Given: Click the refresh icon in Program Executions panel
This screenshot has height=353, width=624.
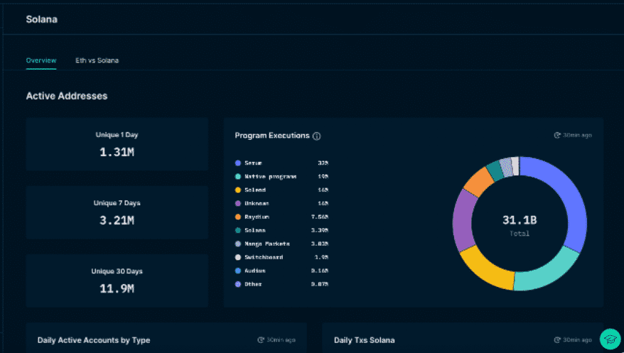Looking at the screenshot, I should [557, 135].
